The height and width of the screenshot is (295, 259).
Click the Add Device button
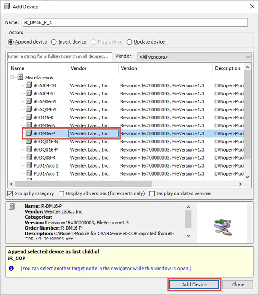pyautogui.click(x=194, y=285)
